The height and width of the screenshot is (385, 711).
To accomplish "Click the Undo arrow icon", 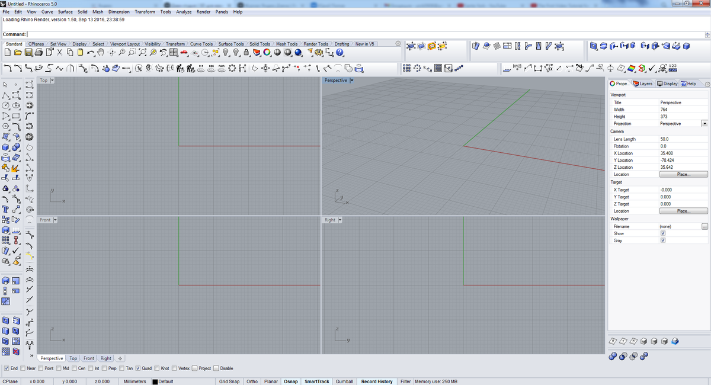I will (x=91, y=53).
